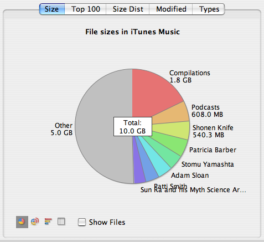Enable the Show Files checkbox
This screenshot has width=264, height=242.
point(82,222)
